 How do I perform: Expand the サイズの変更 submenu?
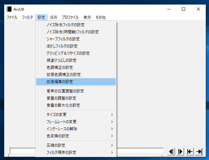[x=76, y=115]
